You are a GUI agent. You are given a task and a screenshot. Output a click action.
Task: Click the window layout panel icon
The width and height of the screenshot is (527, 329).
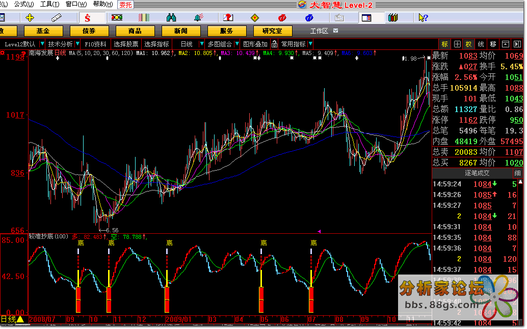[366, 18]
